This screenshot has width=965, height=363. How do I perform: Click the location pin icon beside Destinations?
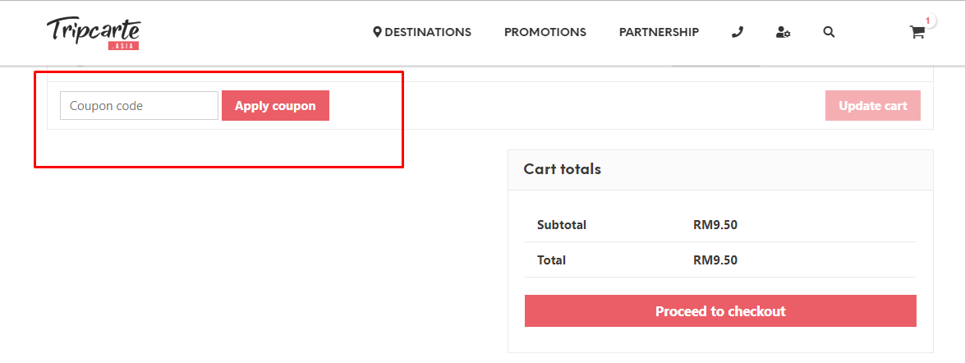click(x=377, y=32)
